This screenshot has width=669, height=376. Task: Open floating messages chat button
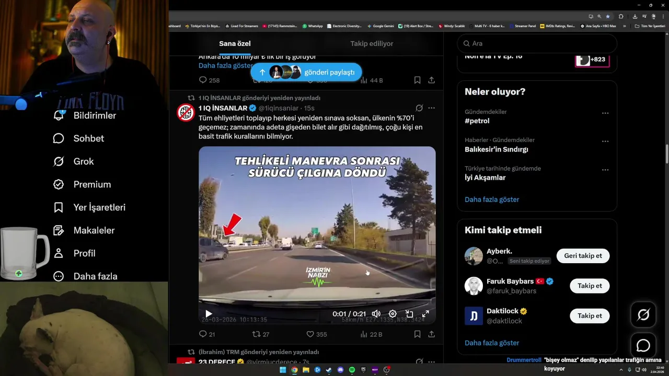click(x=643, y=346)
